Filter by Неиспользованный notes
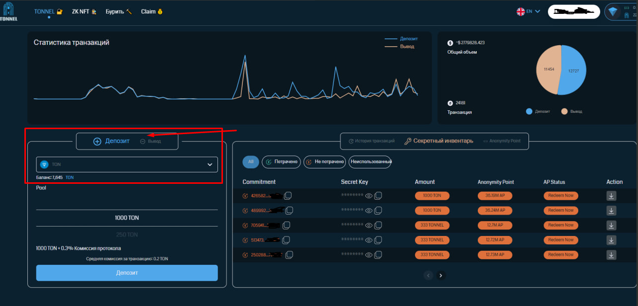The width and height of the screenshot is (638, 306). pos(370,161)
